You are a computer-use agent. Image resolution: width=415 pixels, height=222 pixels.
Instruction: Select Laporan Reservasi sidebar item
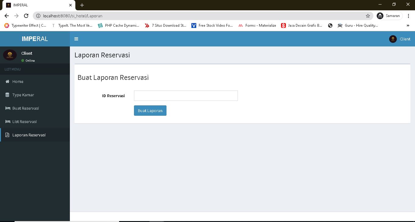[35, 135]
